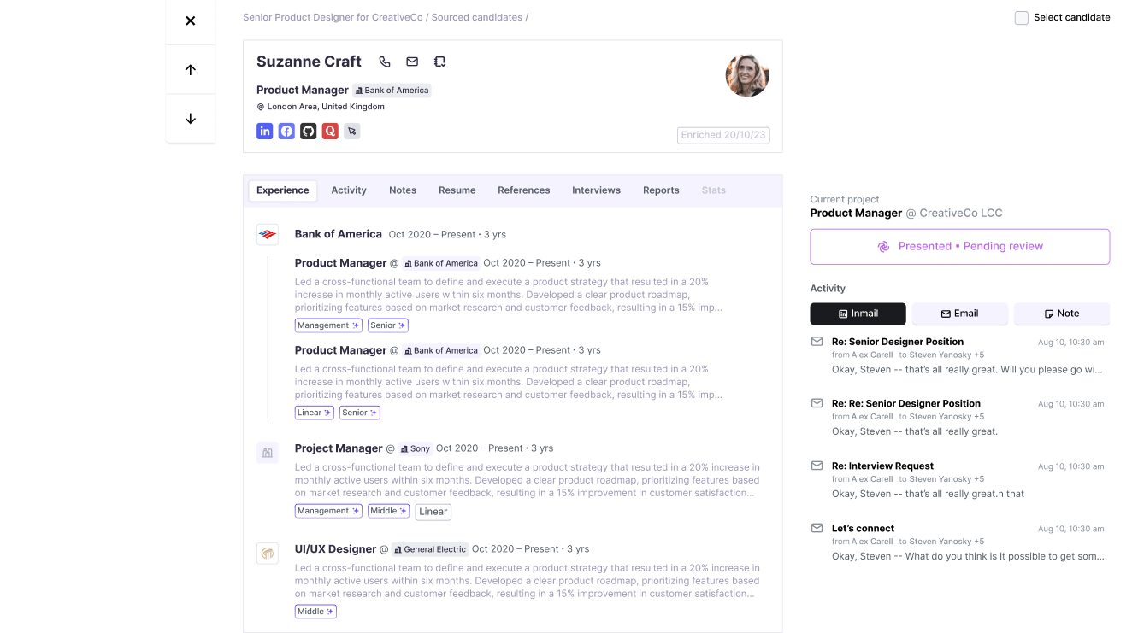The width and height of the screenshot is (1138, 633).
Task: Click envelope icon of Let's connect message
Action: tap(817, 528)
